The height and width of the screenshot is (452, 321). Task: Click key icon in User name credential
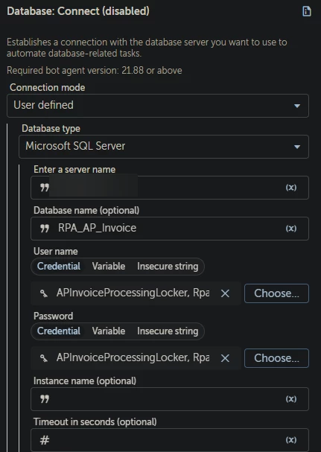44,293
